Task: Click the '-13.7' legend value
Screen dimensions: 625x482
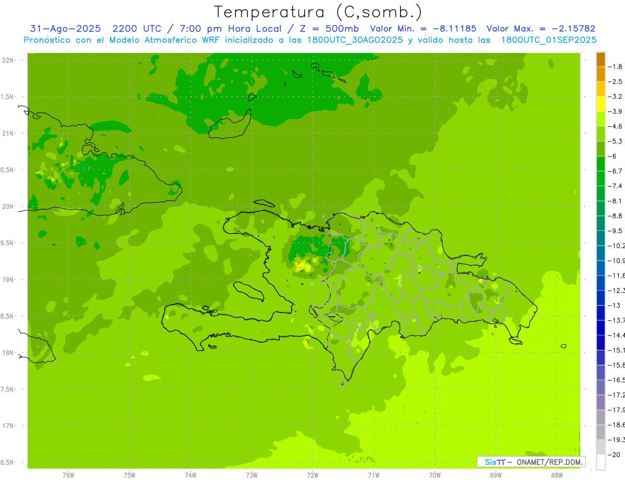Action: click(x=617, y=320)
